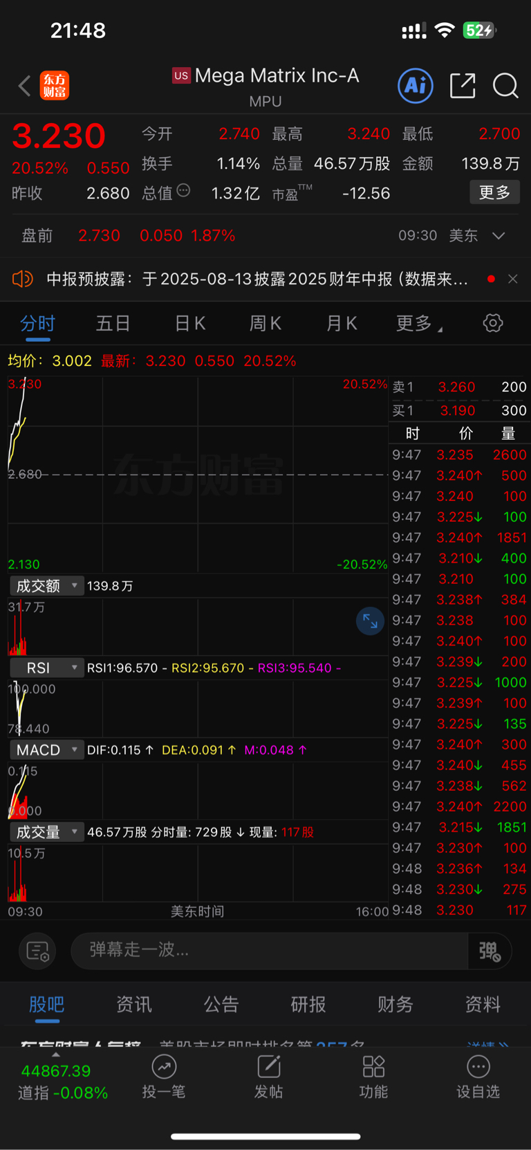Image resolution: width=531 pixels, height=1150 pixels.
Task: Expand the 盘前 美东 chevron
Action: point(499,236)
